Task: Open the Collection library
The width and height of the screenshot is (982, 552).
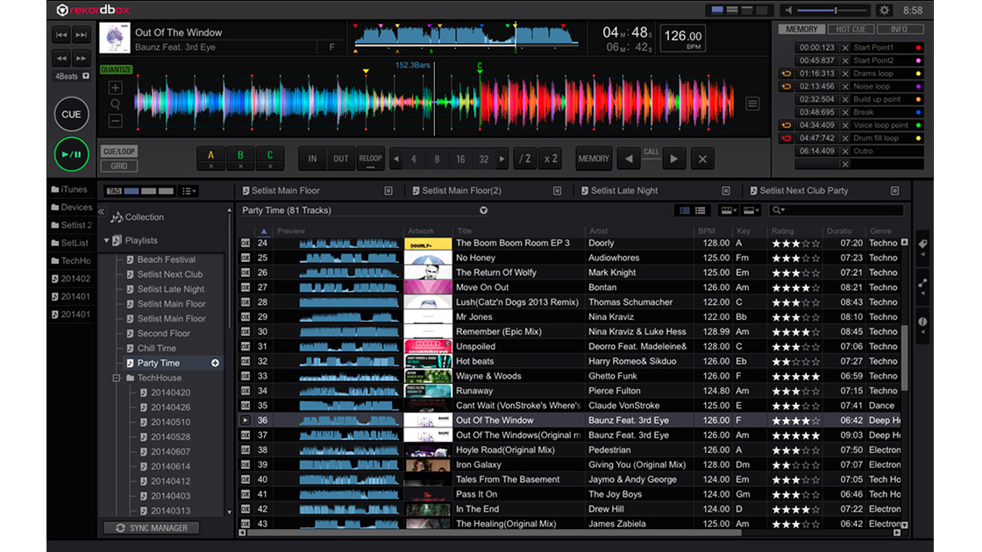Action: pos(139,217)
